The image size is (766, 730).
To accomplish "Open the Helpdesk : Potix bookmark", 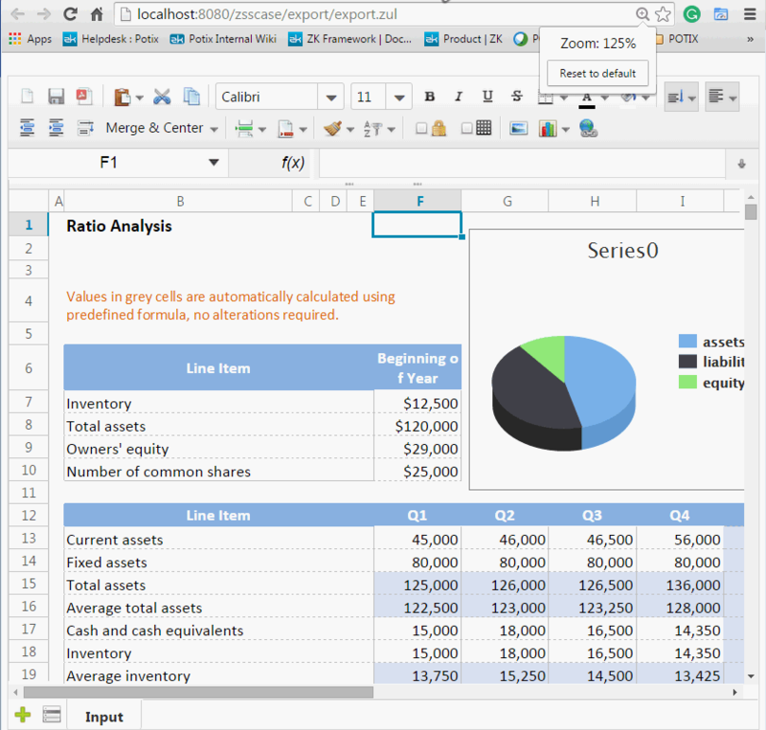I will (104, 39).
